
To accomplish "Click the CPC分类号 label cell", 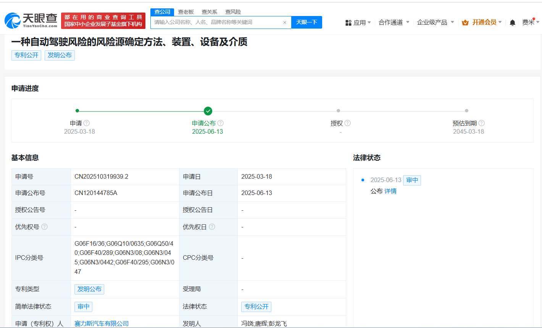I will tap(208, 258).
